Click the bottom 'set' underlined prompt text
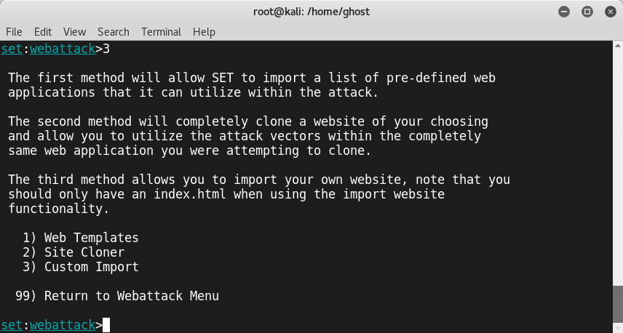 click(x=12, y=325)
